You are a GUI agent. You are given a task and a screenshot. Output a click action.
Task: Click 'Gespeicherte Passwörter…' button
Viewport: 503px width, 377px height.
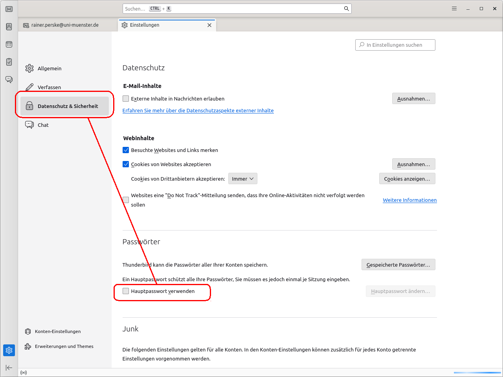click(398, 265)
